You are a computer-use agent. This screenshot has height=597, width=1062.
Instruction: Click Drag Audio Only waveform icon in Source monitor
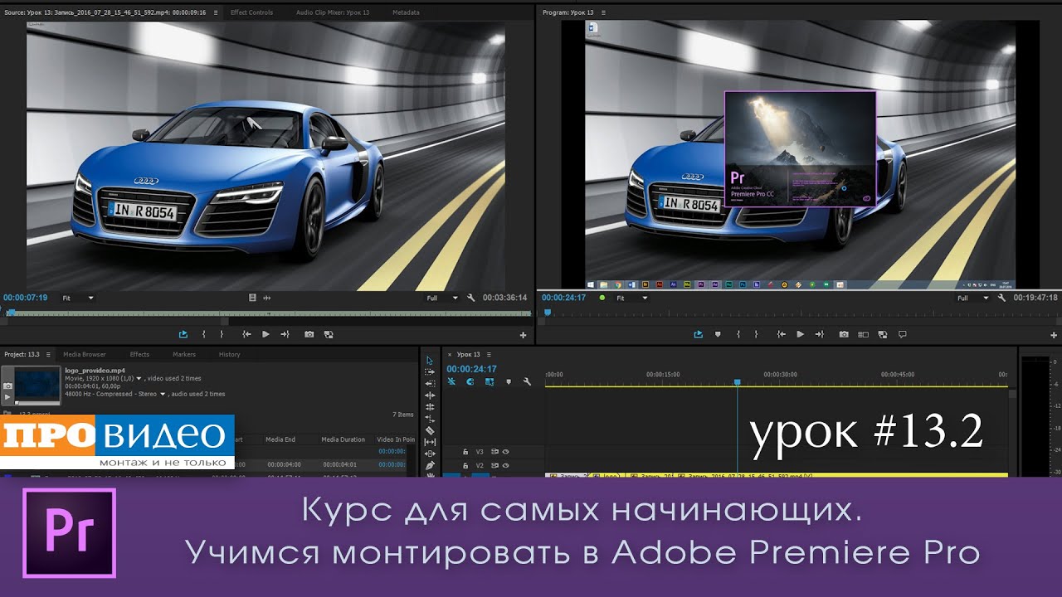tap(267, 298)
